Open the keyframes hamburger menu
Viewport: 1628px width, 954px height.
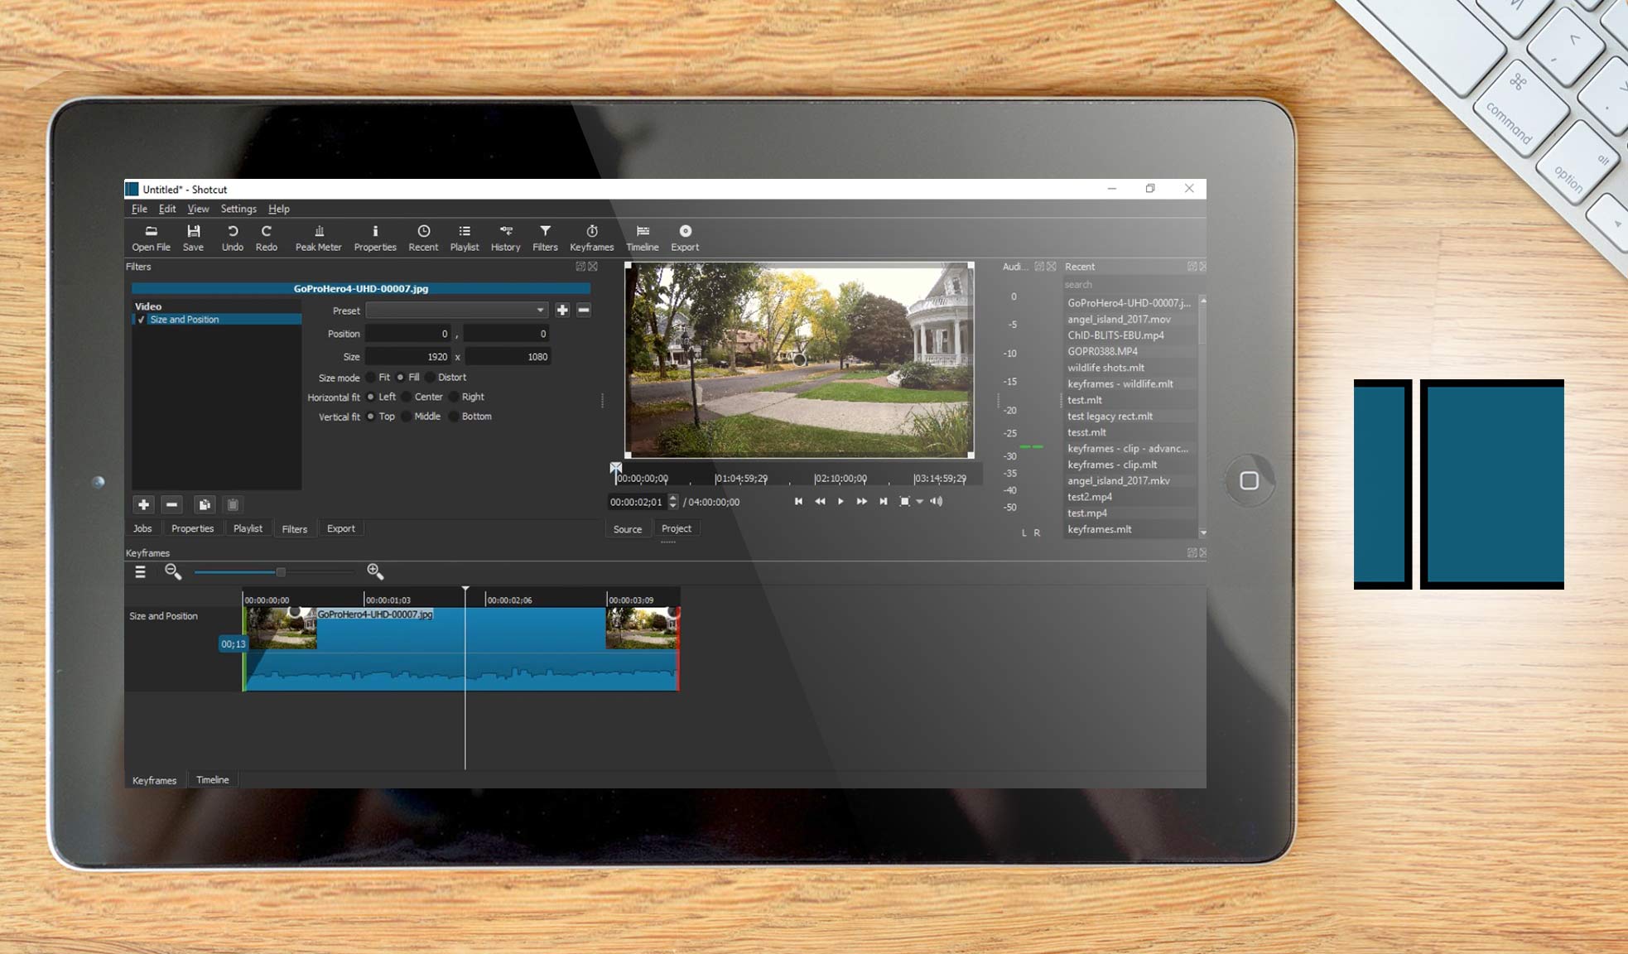(141, 571)
